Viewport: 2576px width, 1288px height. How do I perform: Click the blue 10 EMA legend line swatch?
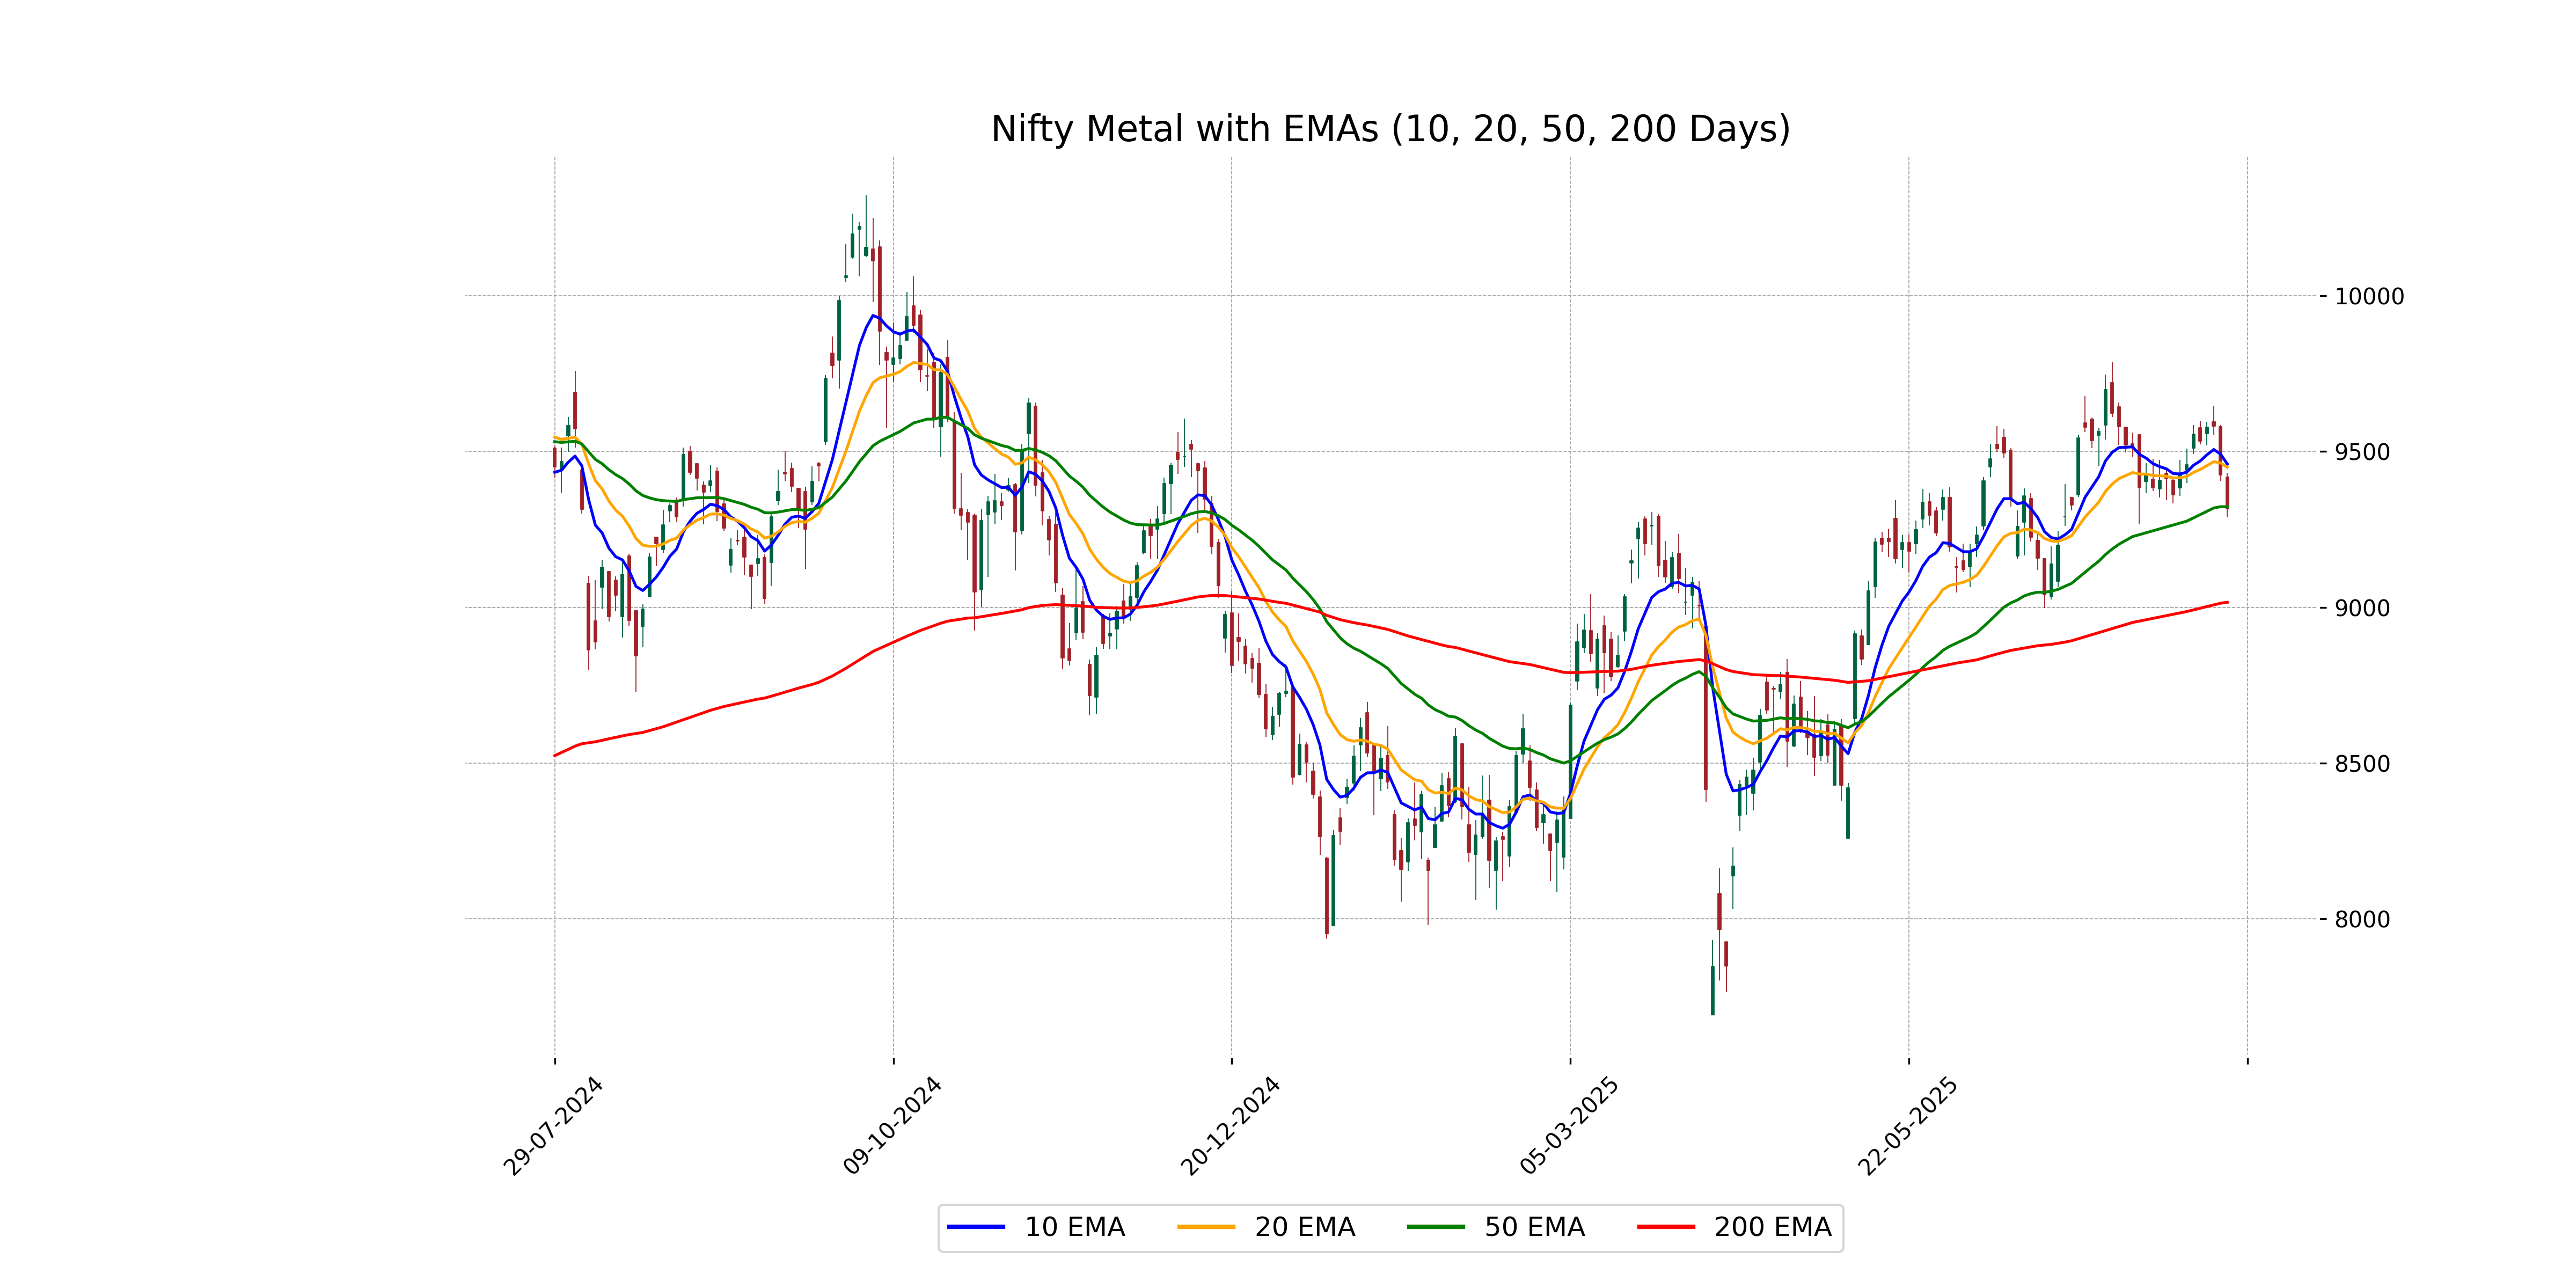(x=975, y=1227)
